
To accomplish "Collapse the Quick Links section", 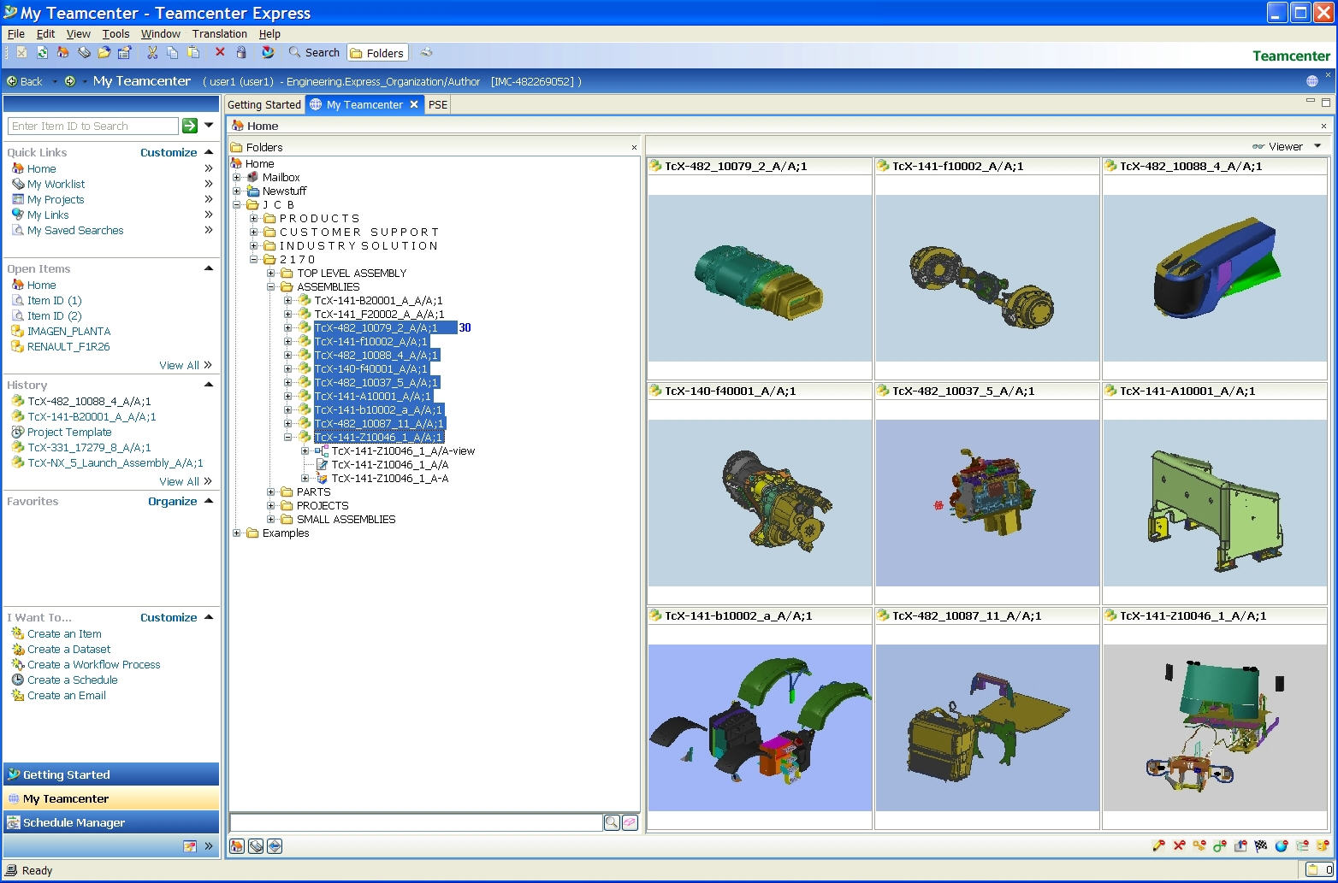I will (209, 152).
